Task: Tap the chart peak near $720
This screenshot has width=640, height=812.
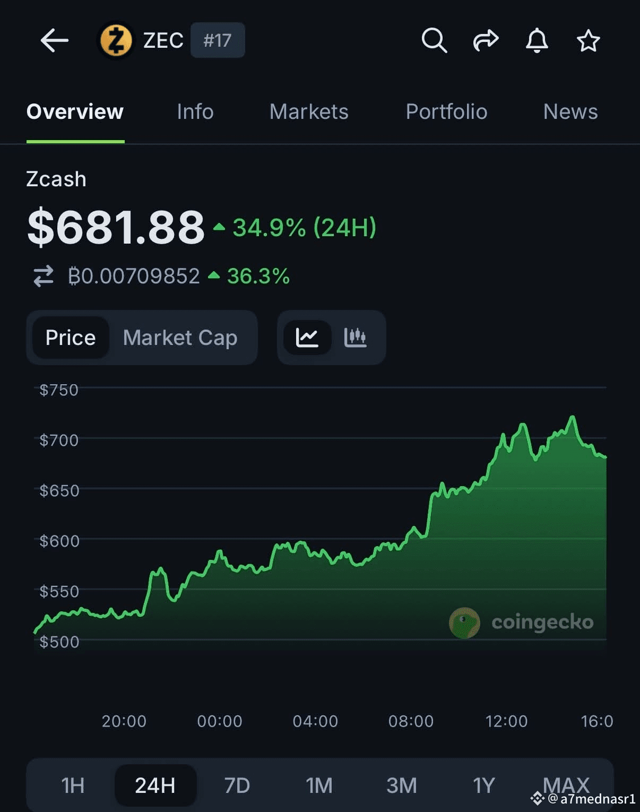Action: pyautogui.click(x=572, y=418)
